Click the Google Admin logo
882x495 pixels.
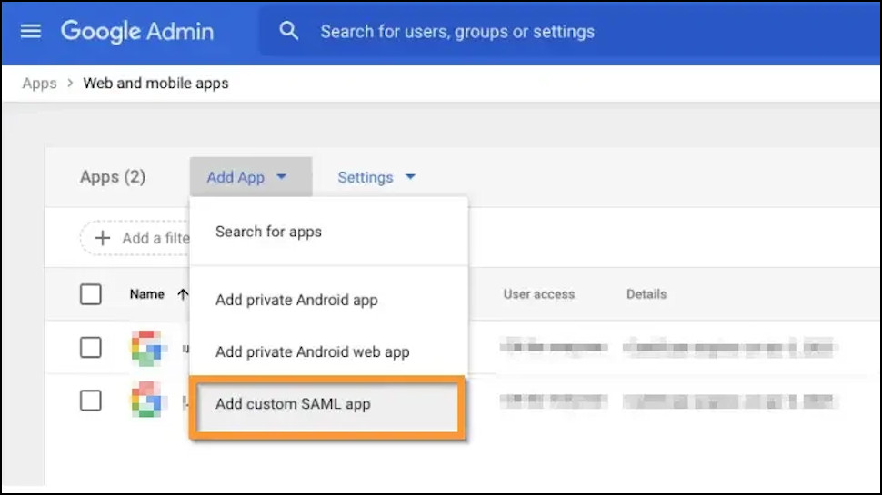(x=137, y=32)
